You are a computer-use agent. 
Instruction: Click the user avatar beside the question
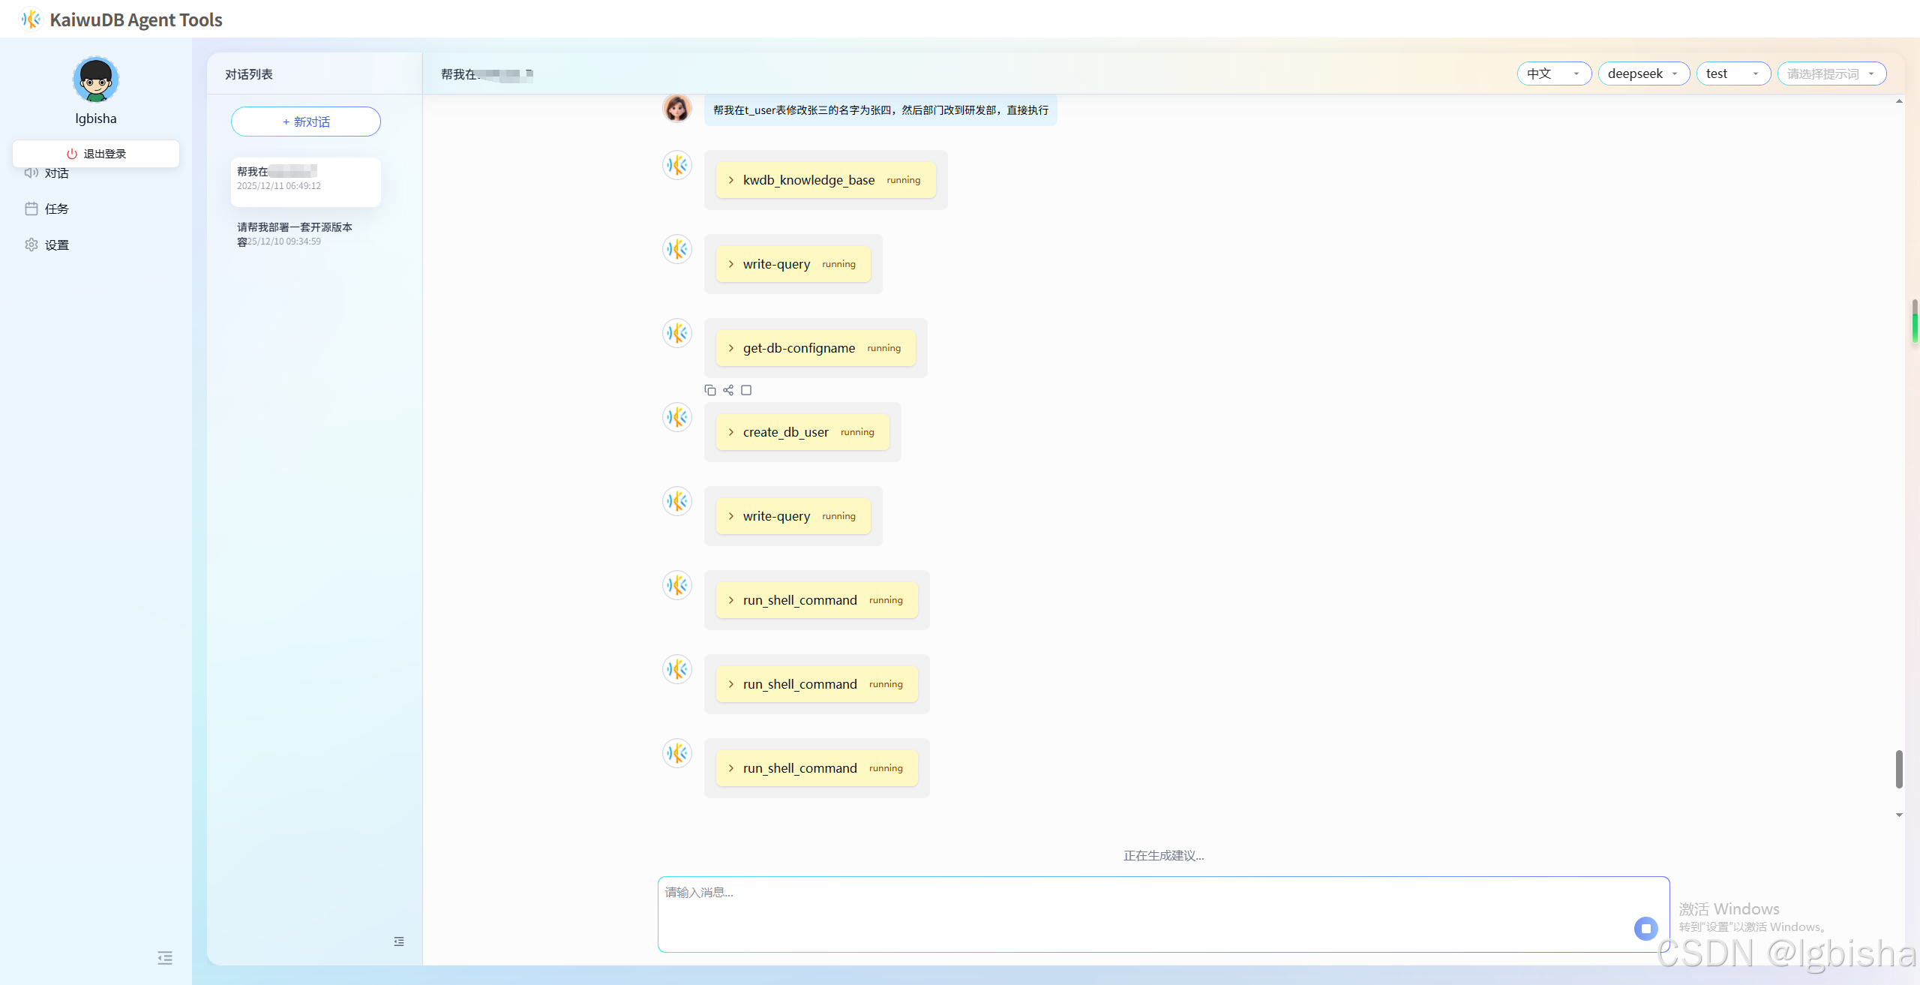[677, 109]
